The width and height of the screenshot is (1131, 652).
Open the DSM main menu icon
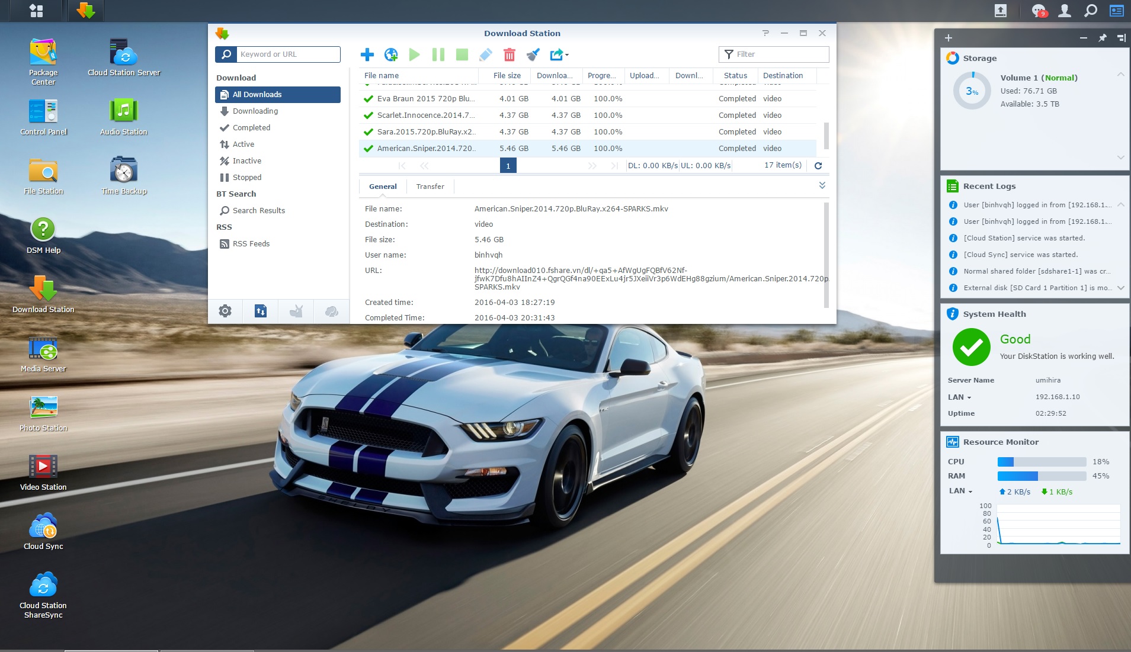pyautogui.click(x=36, y=11)
